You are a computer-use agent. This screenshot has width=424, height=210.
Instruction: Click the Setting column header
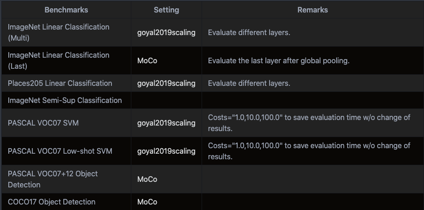[x=166, y=10]
